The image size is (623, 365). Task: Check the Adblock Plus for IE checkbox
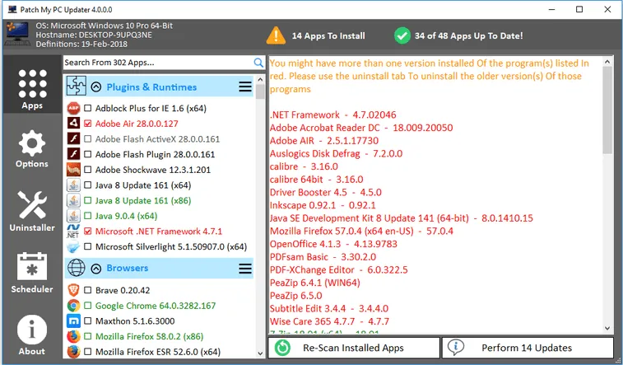pyautogui.click(x=88, y=108)
